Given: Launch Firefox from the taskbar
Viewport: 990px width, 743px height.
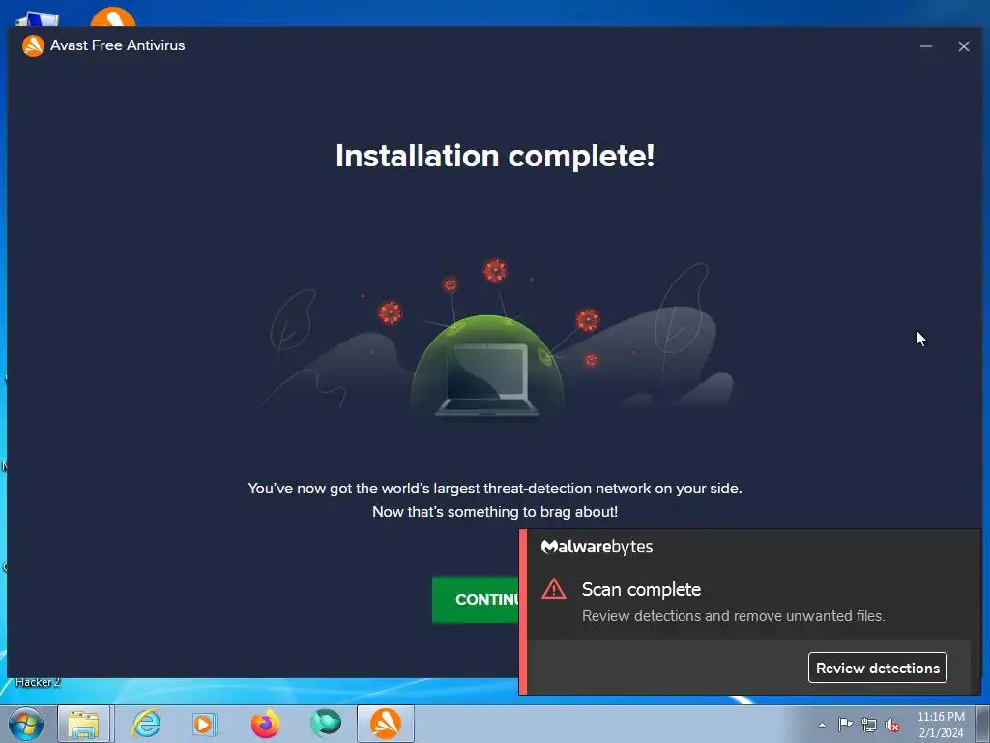Looking at the screenshot, I should (265, 724).
